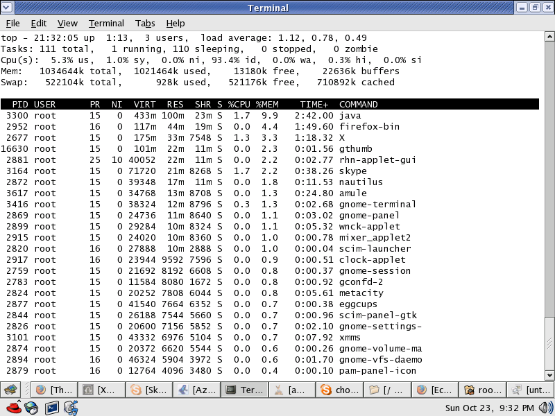Click the COMMAND column header
The width and height of the screenshot is (555, 416).
tap(358, 105)
